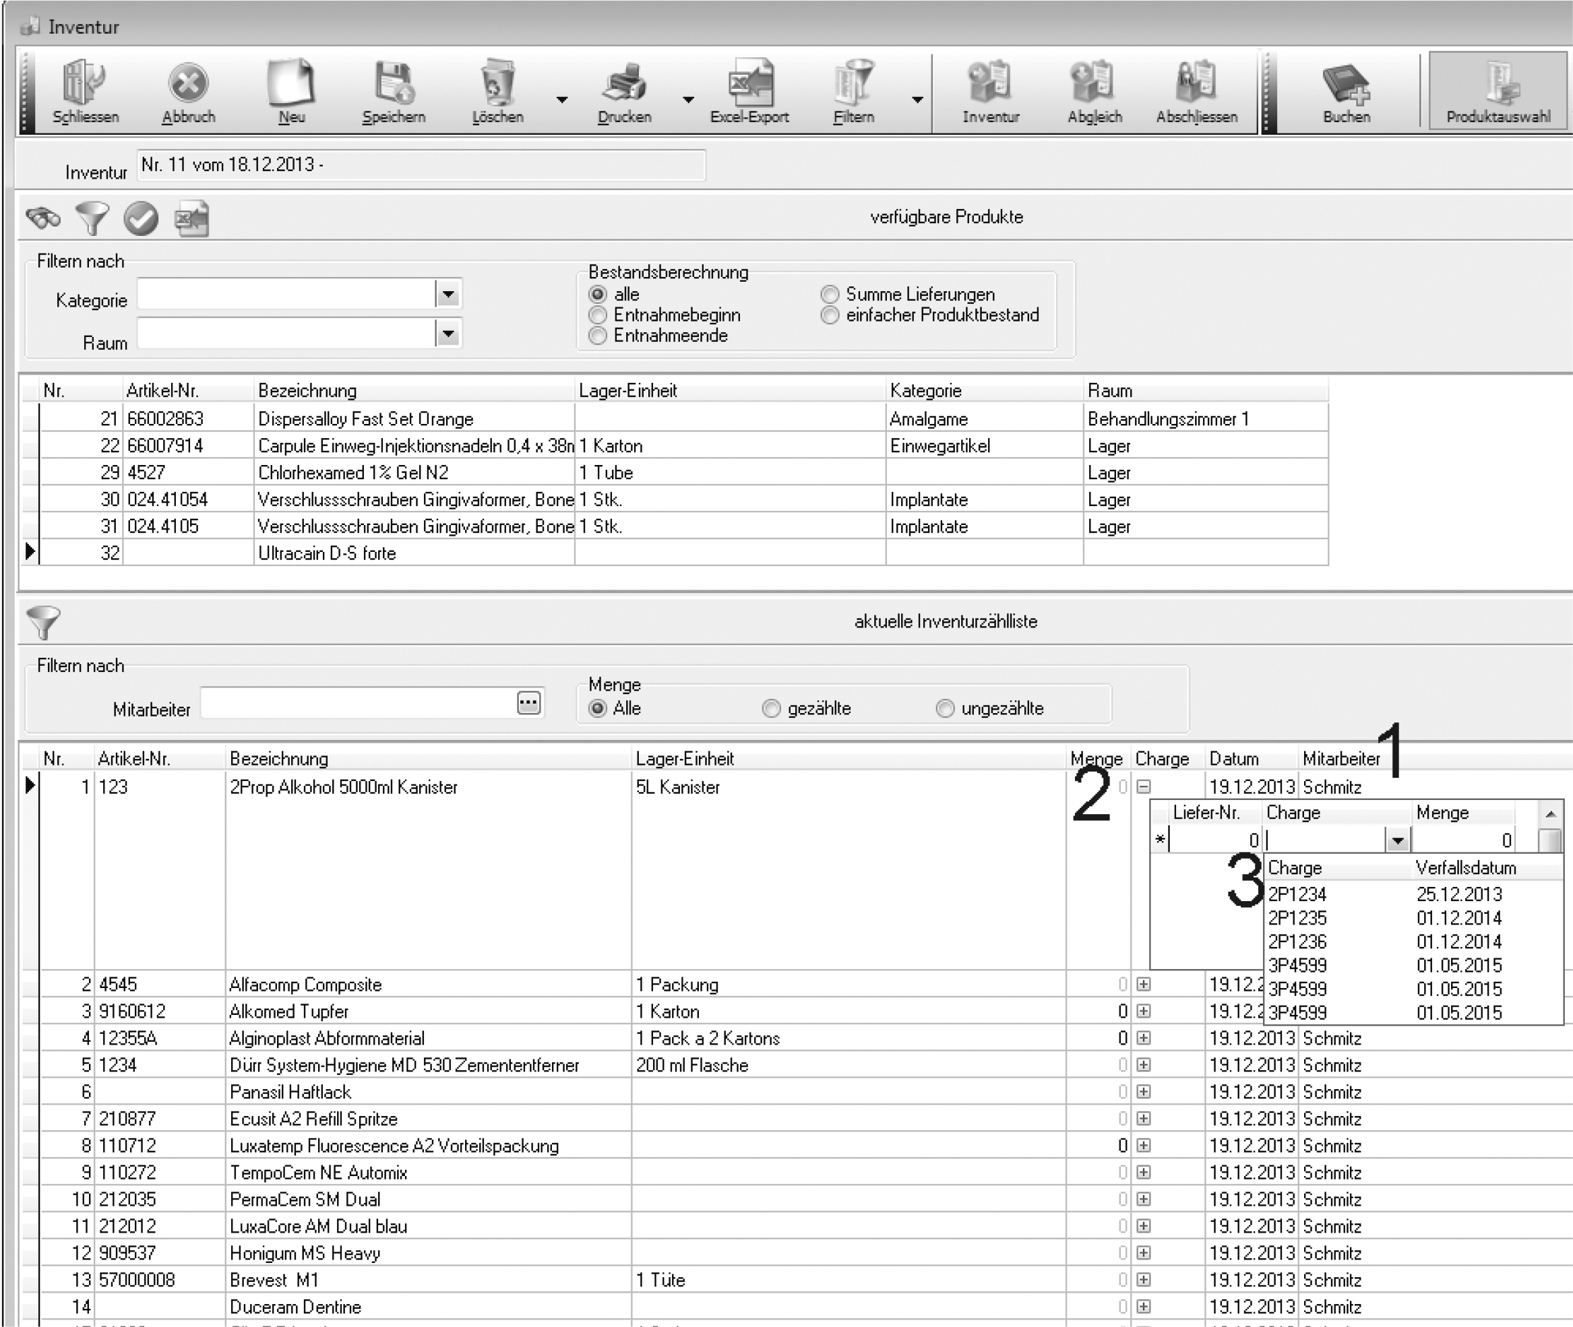Viewport: 1573px width, 1327px height.
Task: Click the binoculars search icon
Action: 43,218
